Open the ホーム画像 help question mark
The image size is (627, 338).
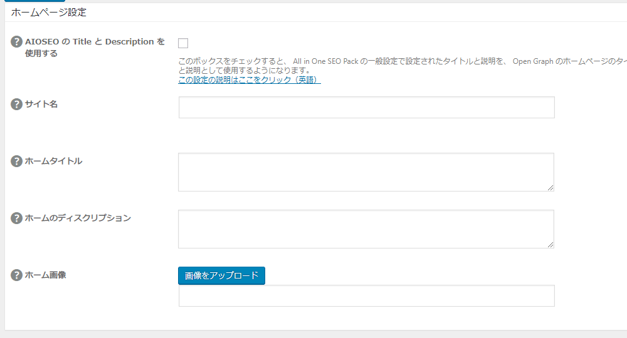[x=17, y=275]
